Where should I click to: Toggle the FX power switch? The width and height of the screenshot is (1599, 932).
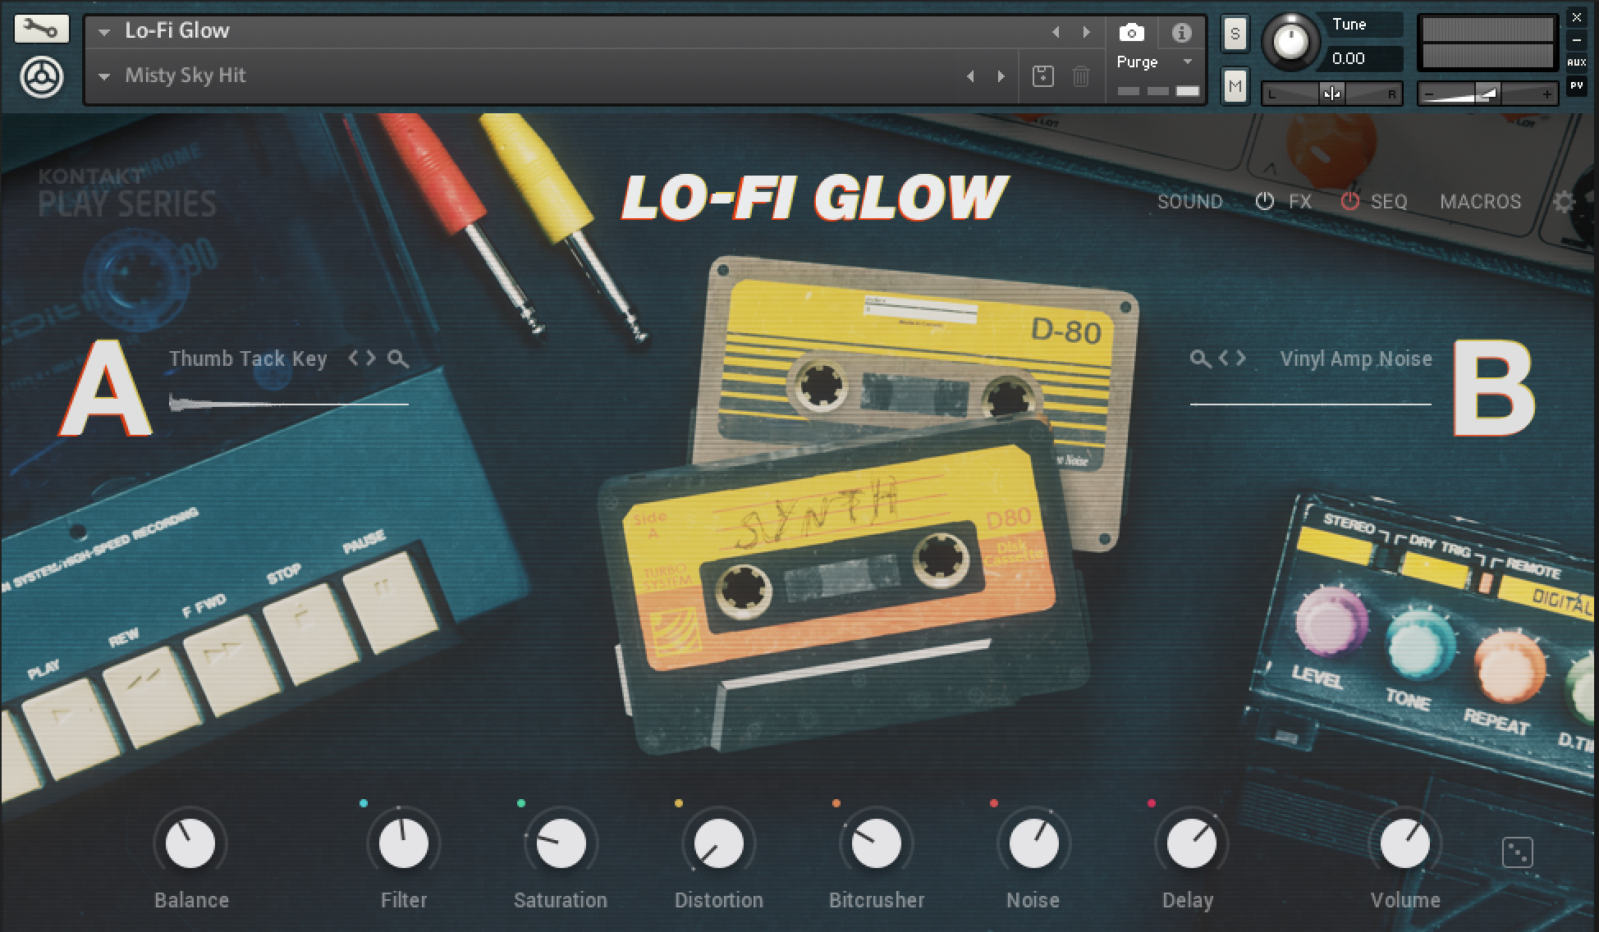(x=1264, y=201)
